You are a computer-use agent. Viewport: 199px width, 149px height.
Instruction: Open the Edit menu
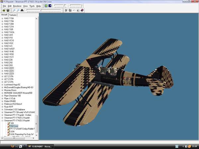click(x=10, y=6)
